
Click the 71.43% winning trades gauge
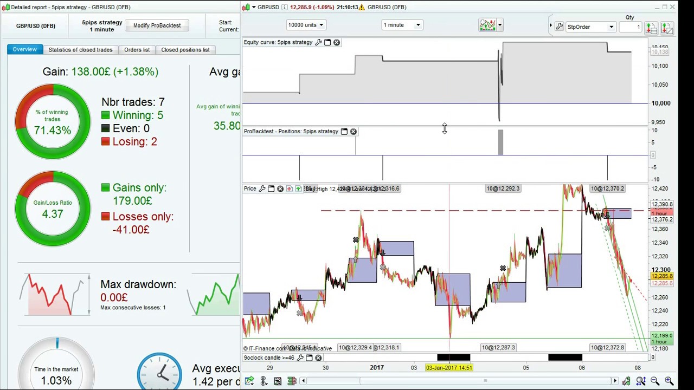point(53,122)
